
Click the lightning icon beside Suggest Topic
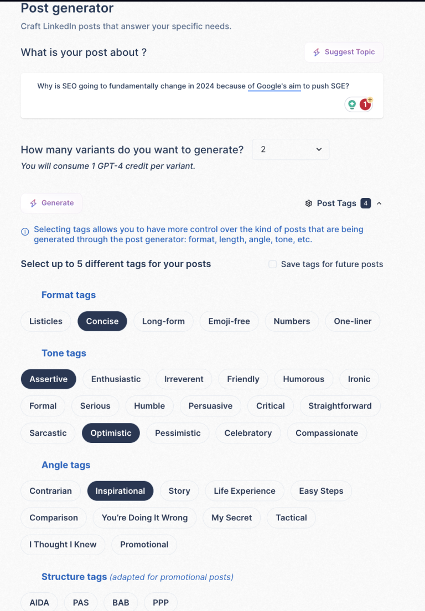click(x=316, y=51)
